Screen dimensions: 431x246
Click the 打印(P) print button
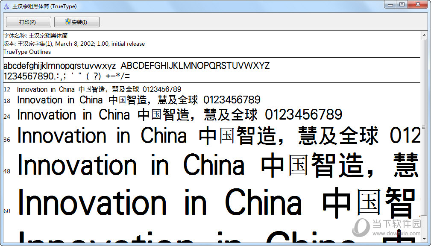pos(29,22)
